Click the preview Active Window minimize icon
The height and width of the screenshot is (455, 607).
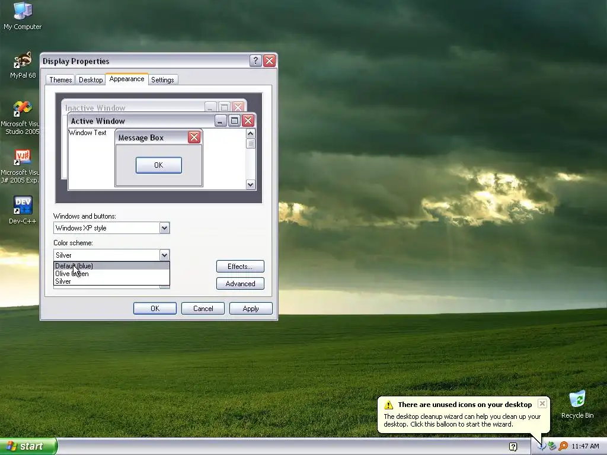click(221, 121)
